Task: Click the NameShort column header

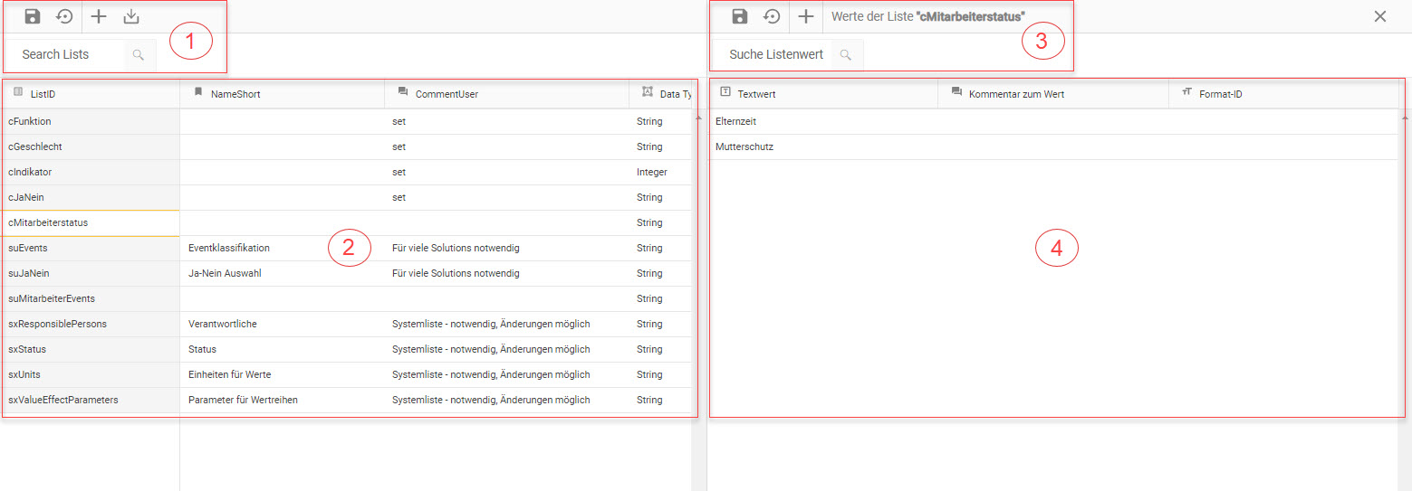Action: tap(235, 93)
